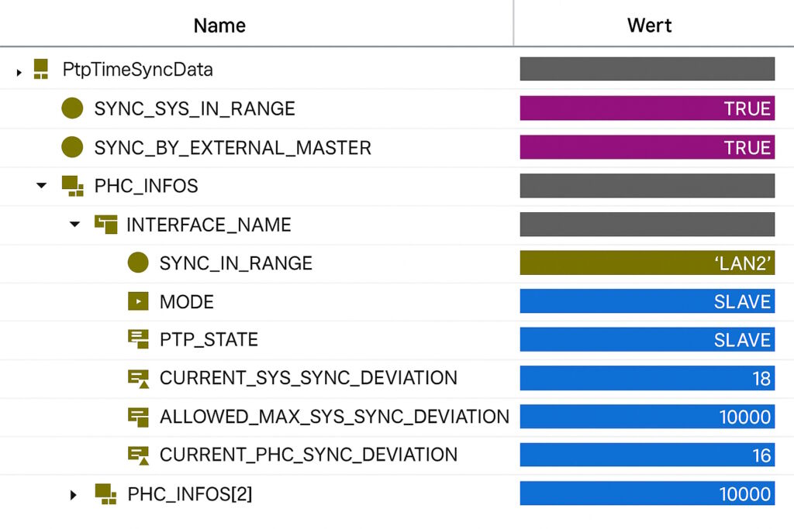Expand the PtpTimeSyncData root node

click(19, 72)
